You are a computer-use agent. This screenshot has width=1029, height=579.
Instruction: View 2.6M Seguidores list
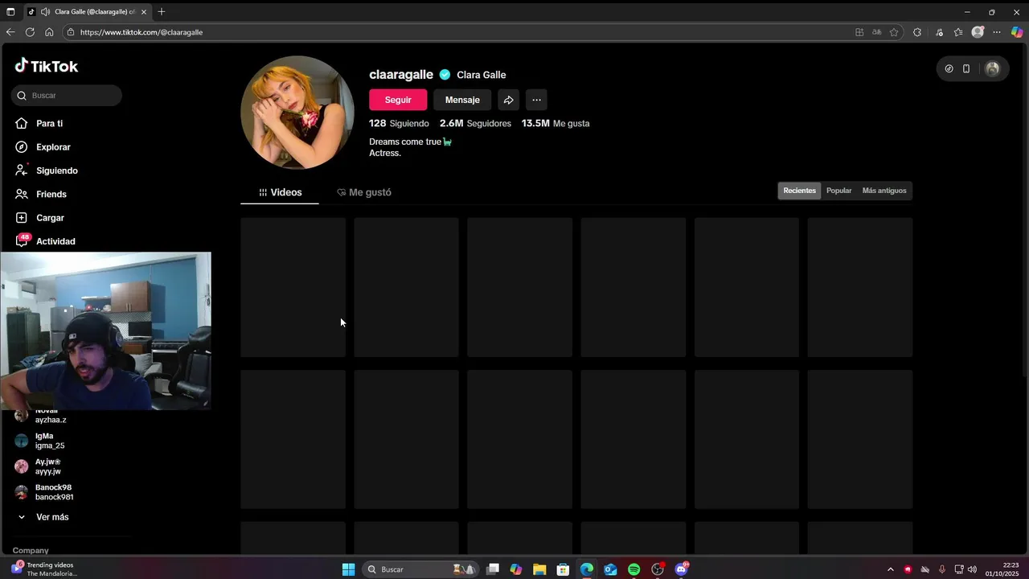[x=475, y=123]
